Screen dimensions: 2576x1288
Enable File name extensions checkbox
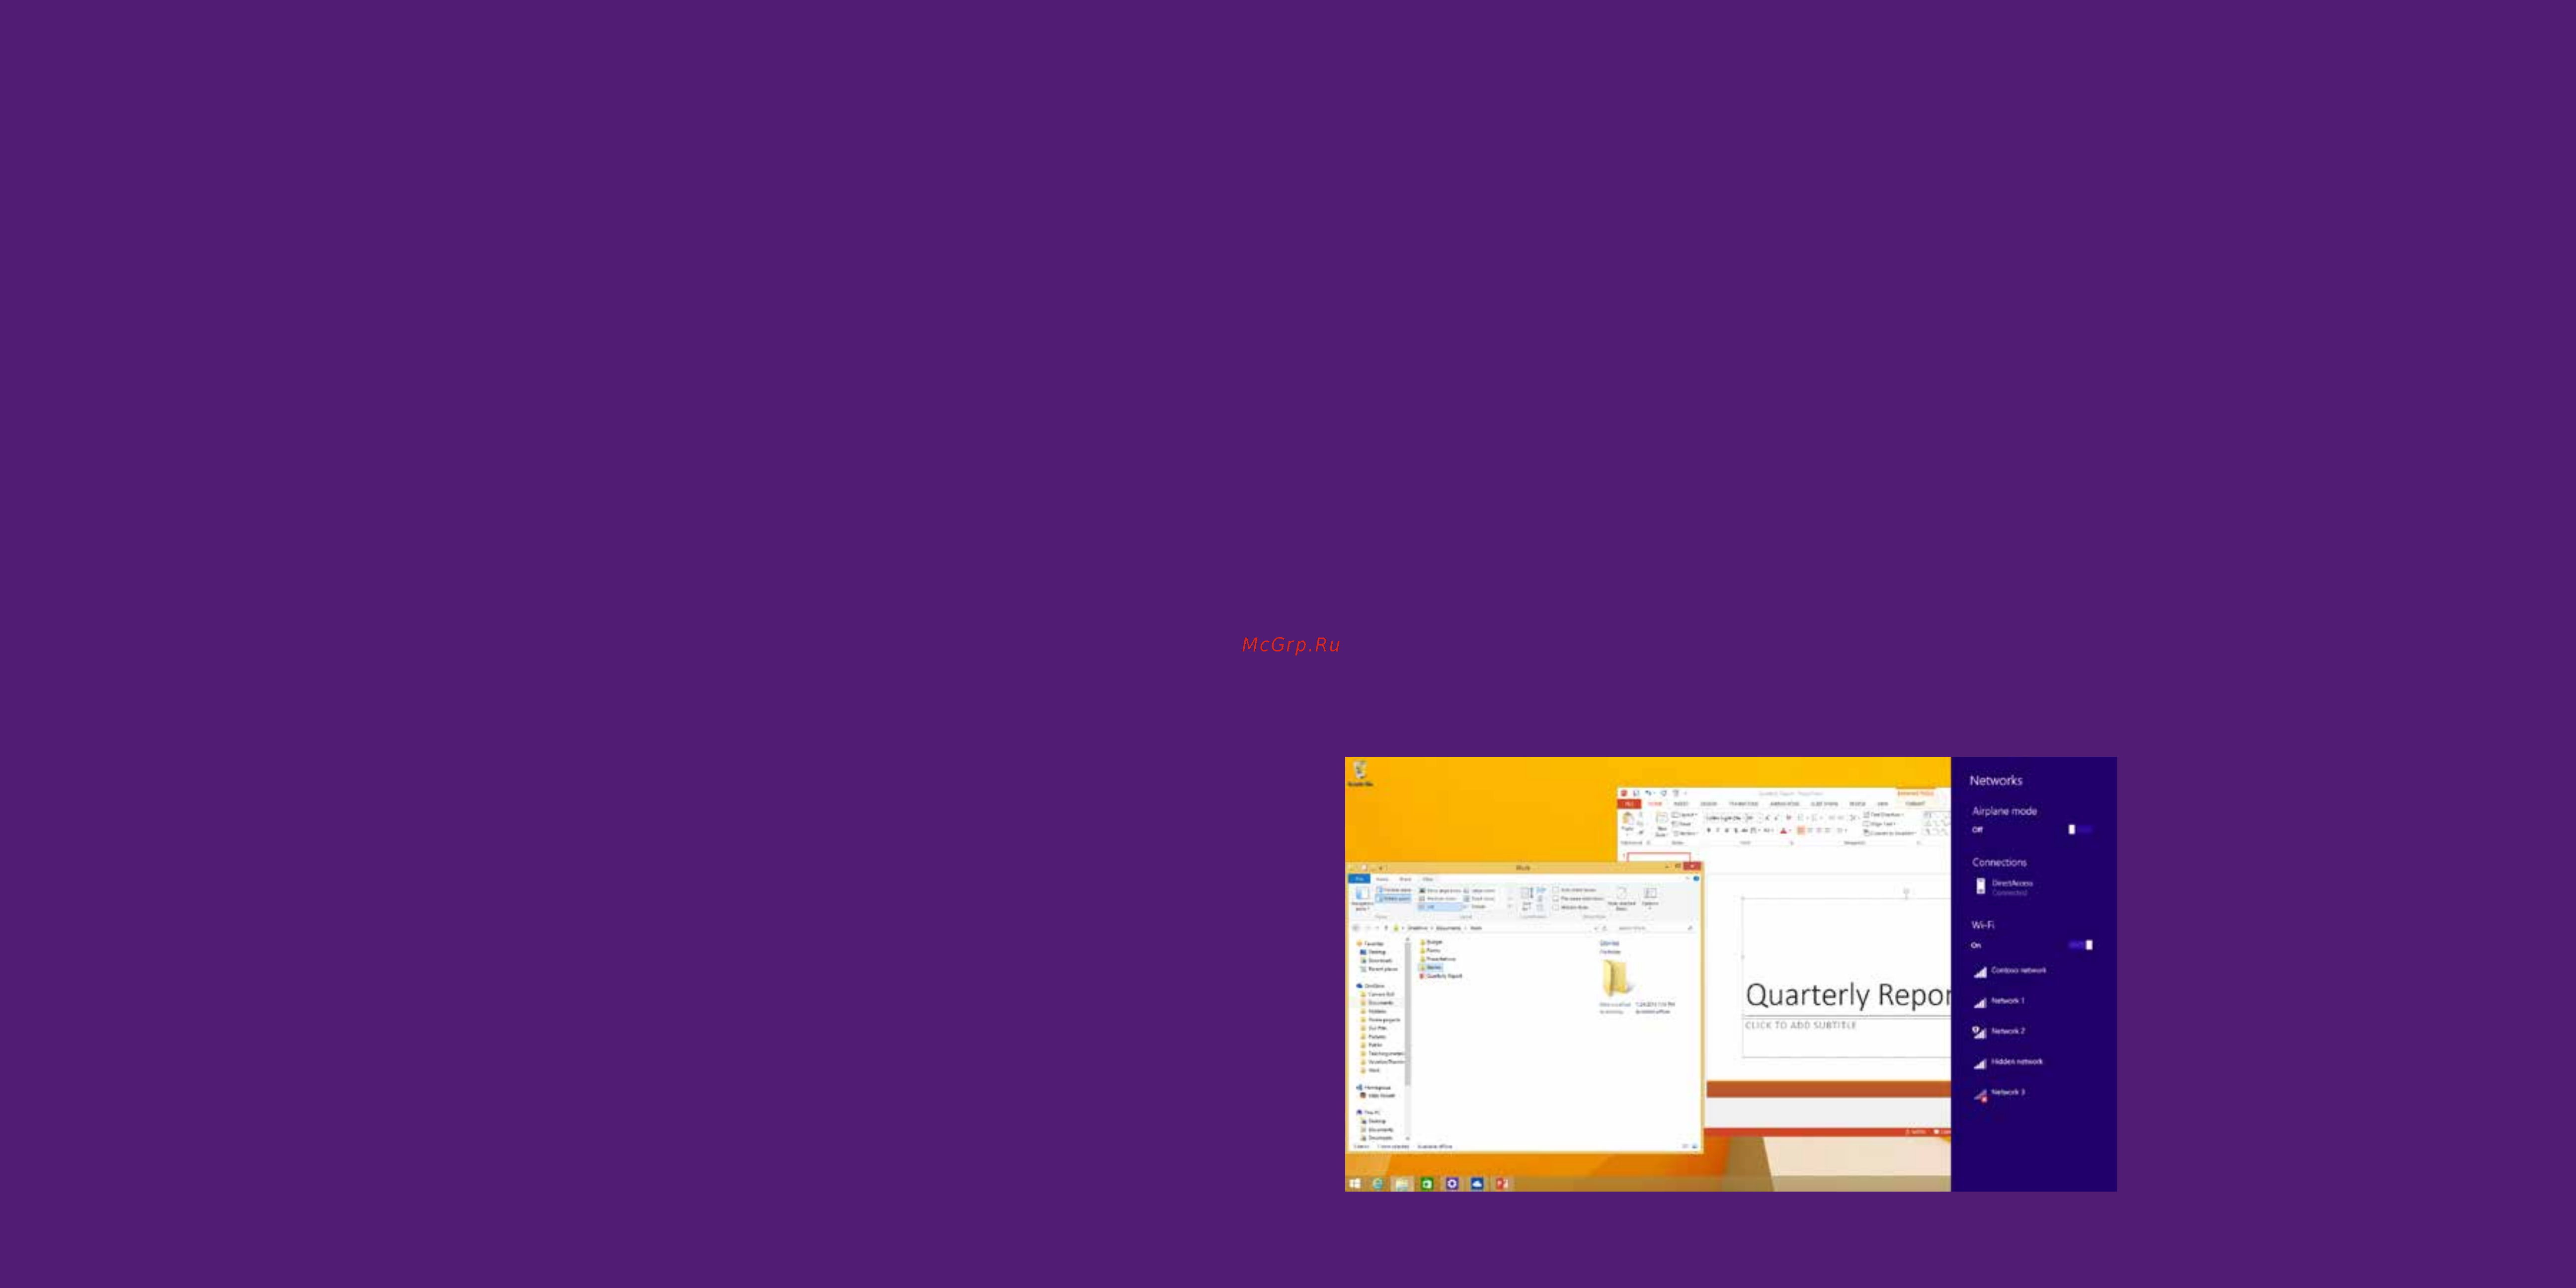pyautogui.click(x=1579, y=899)
